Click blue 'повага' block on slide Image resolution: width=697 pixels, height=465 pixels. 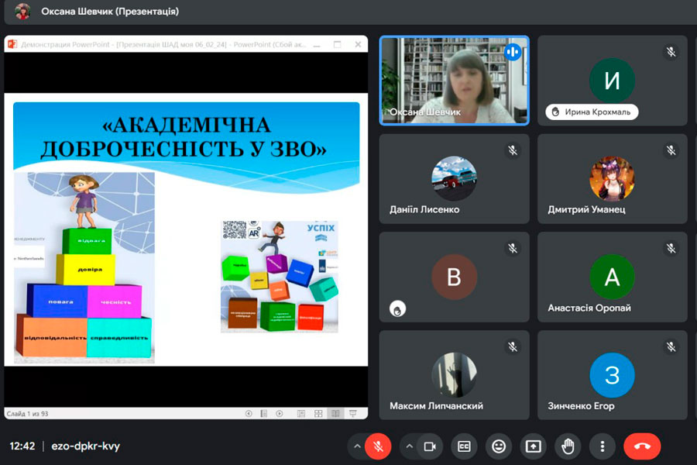click(x=57, y=301)
